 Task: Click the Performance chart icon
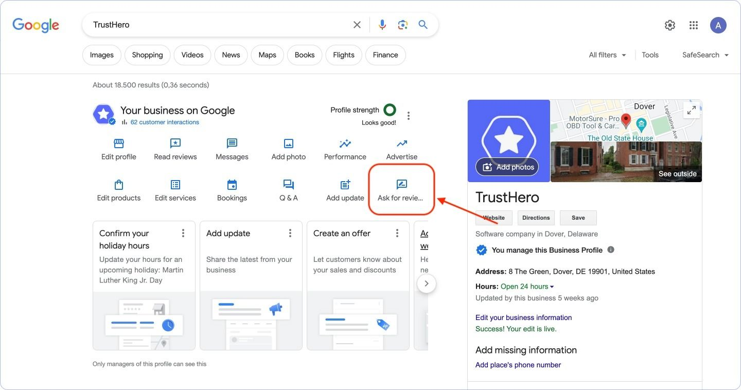tap(345, 144)
